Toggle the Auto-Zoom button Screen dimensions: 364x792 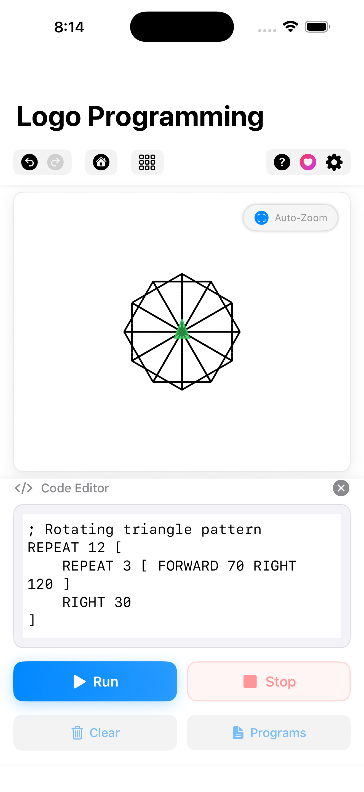[x=290, y=218]
